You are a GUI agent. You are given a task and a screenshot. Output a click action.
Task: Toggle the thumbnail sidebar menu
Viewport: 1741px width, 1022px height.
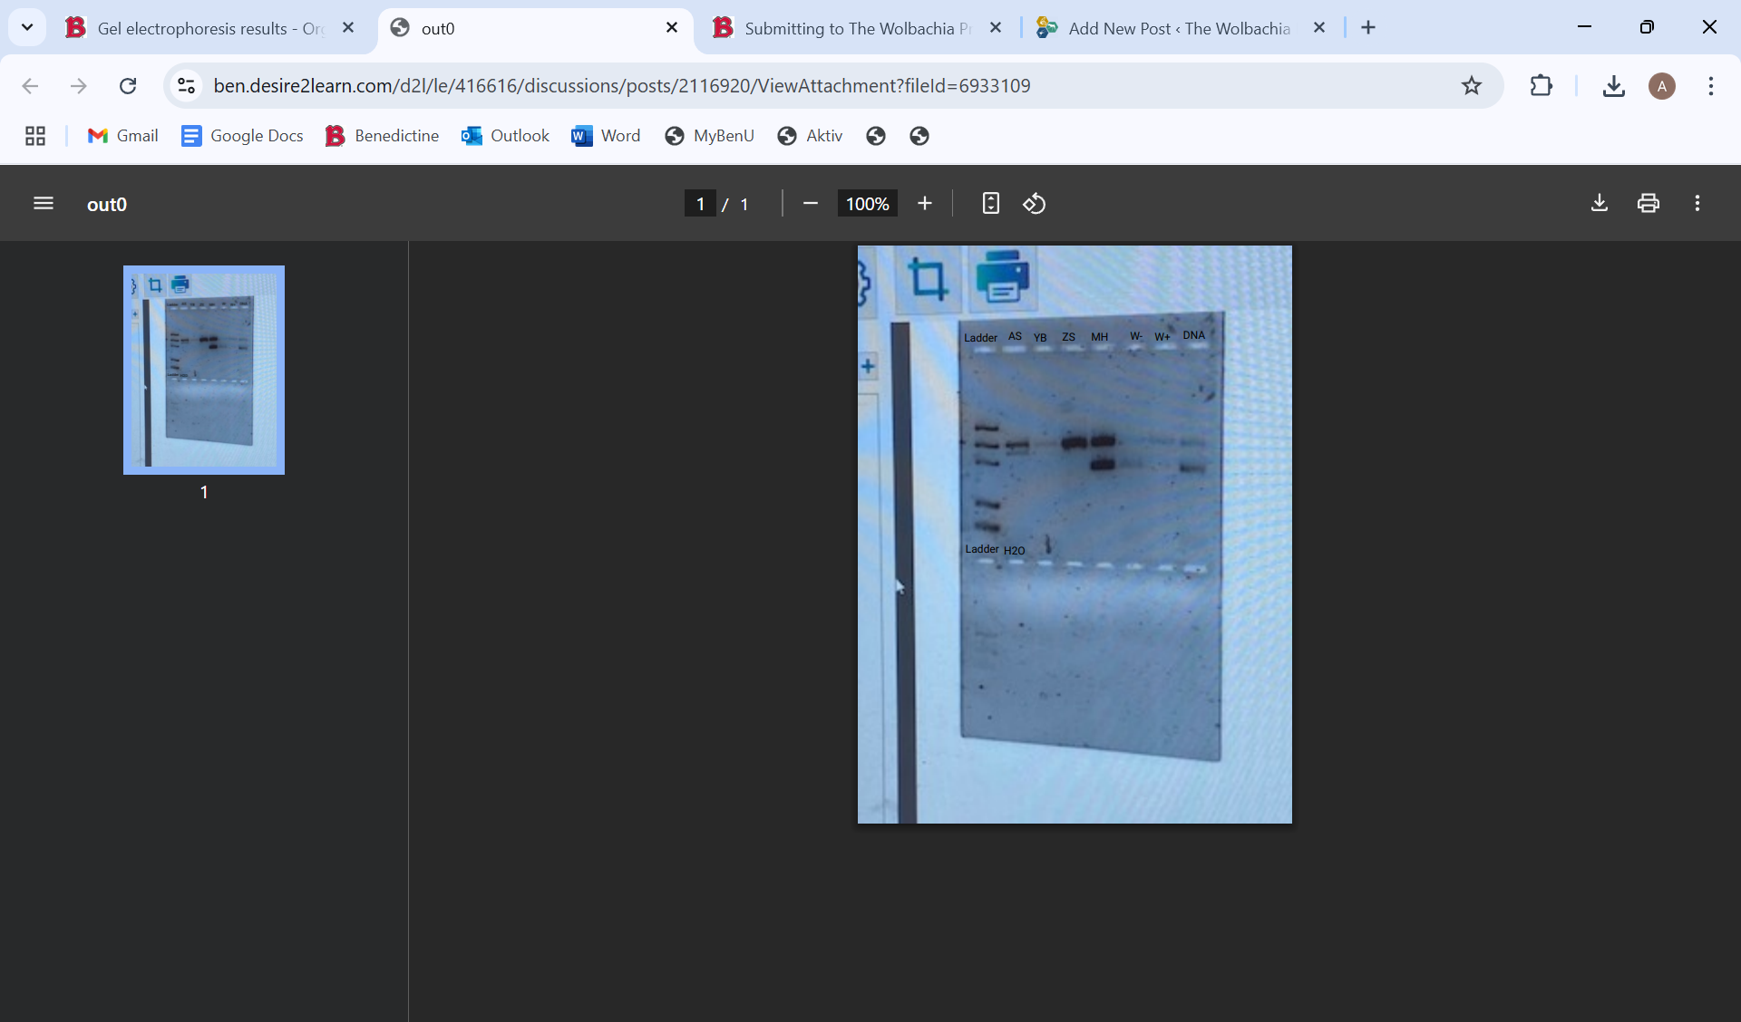(x=44, y=204)
